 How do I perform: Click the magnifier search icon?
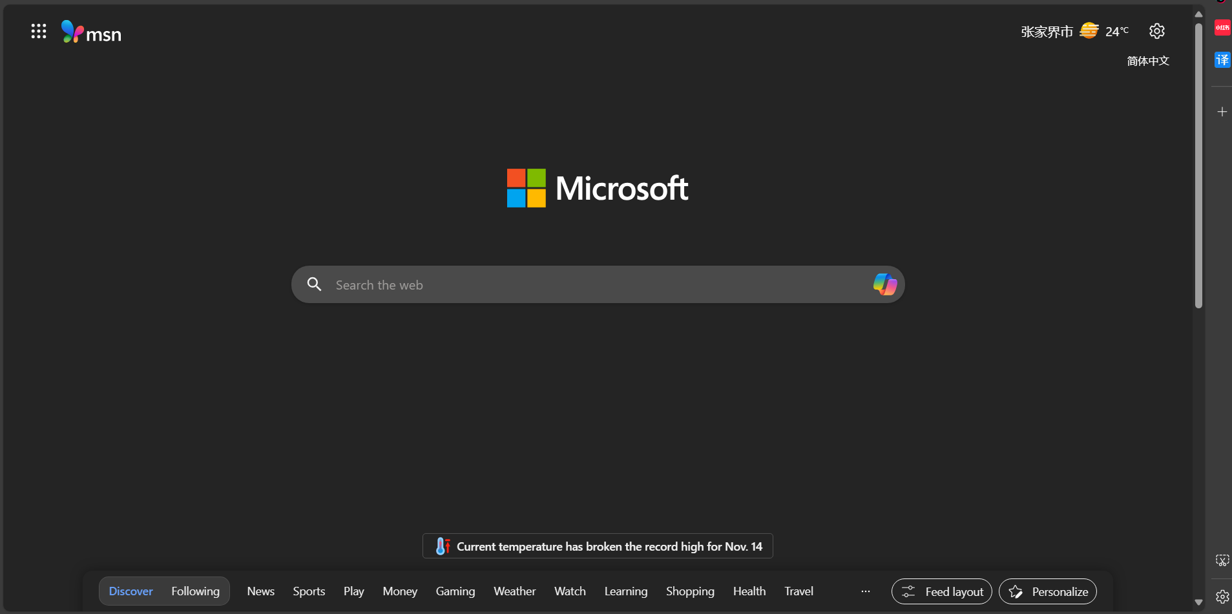click(x=315, y=284)
